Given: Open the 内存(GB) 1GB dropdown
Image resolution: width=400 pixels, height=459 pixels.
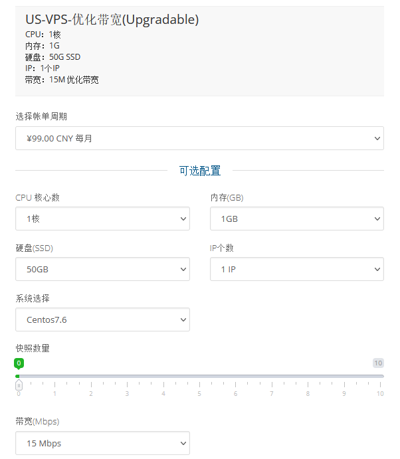Looking at the screenshot, I should [x=297, y=219].
